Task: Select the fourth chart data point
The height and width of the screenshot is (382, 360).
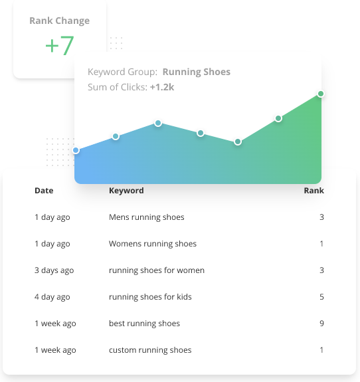Action: [201, 133]
